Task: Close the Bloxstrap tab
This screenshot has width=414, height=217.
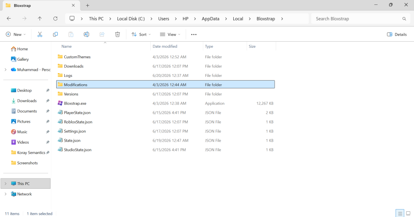Action: pyautogui.click(x=73, y=5)
